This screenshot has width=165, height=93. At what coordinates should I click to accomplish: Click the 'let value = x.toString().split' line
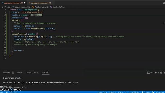[33, 37]
